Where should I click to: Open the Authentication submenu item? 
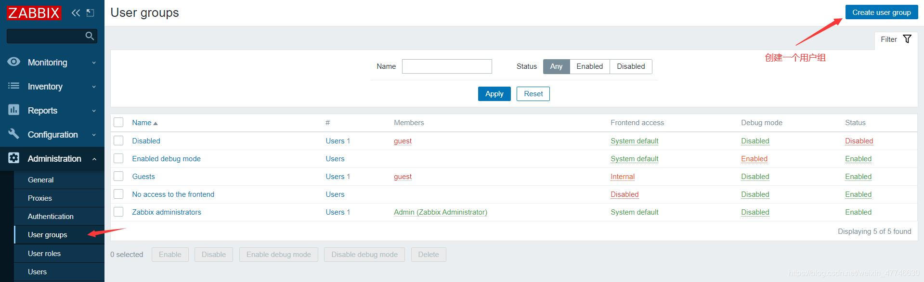pyautogui.click(x=59, y=216)
